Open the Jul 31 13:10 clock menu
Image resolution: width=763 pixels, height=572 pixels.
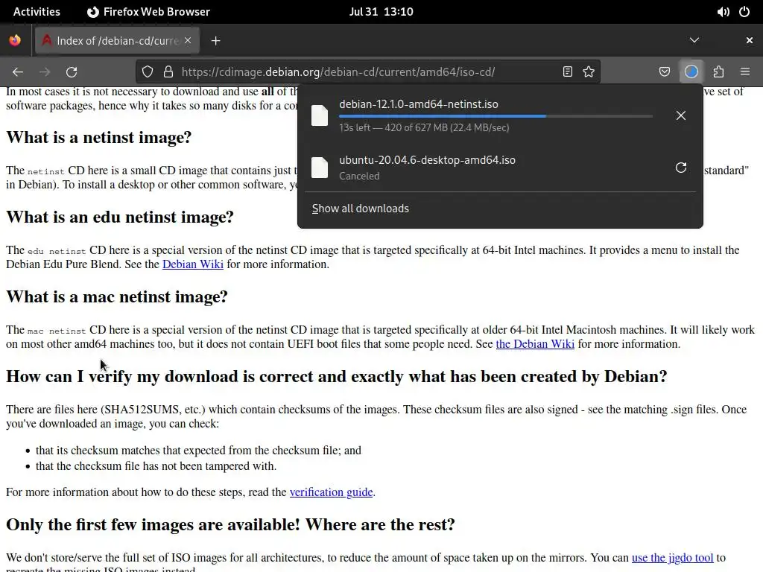tap(381, 12)
